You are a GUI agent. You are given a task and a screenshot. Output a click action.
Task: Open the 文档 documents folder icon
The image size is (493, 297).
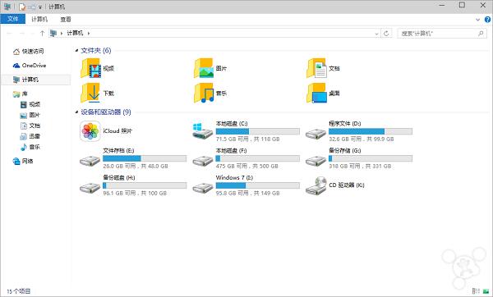316,68
